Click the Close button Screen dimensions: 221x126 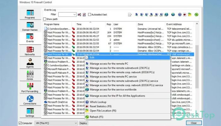point(194,123)
